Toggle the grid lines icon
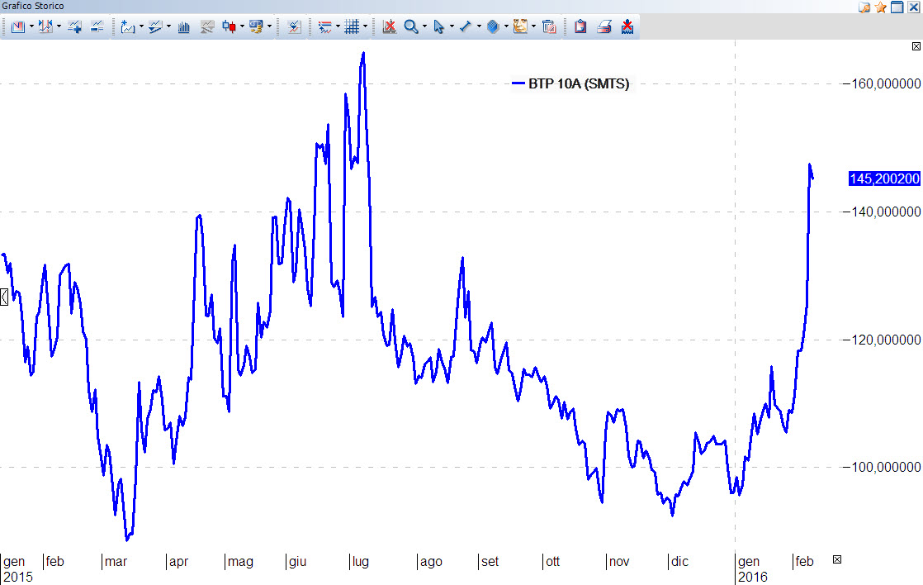923x585 pixels. [x=352, y=27]
